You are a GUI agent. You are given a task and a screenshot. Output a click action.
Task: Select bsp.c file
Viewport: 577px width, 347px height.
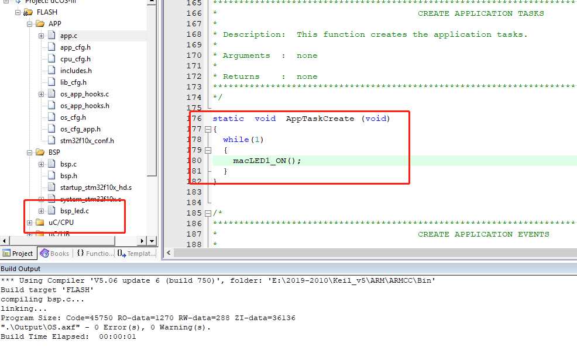(x=68, y=164)
